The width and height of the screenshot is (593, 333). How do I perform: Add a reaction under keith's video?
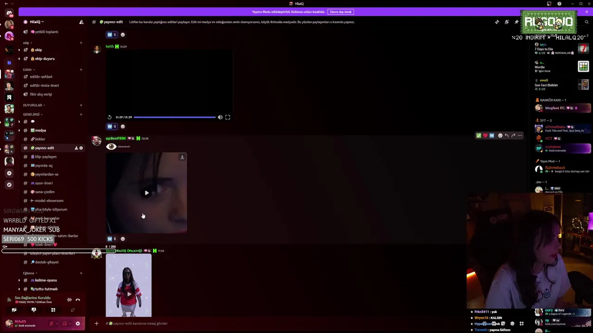(x=122, y=126)
